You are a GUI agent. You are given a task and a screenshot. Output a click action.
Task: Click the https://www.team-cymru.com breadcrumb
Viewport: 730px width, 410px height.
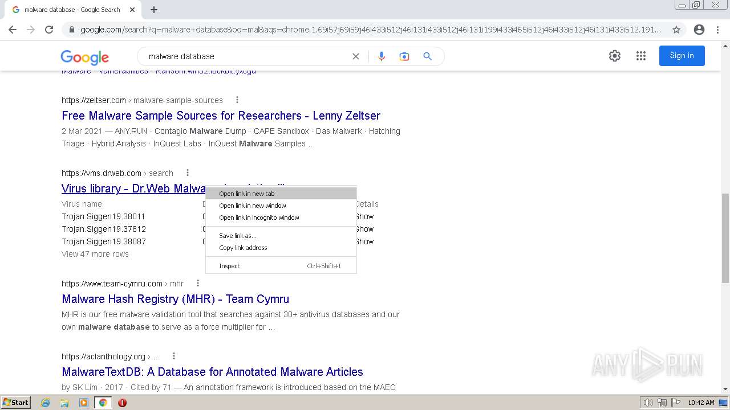coord(112,284)
